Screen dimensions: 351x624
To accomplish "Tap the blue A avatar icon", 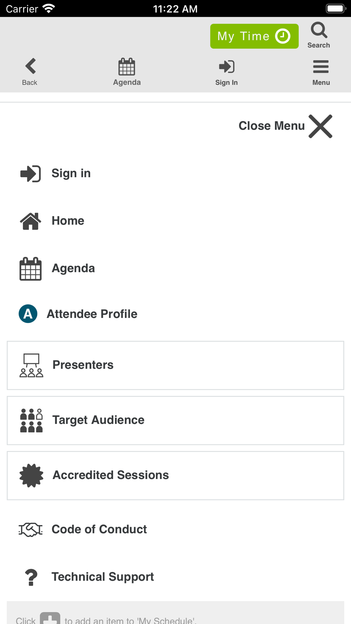I will pos(28,314).
